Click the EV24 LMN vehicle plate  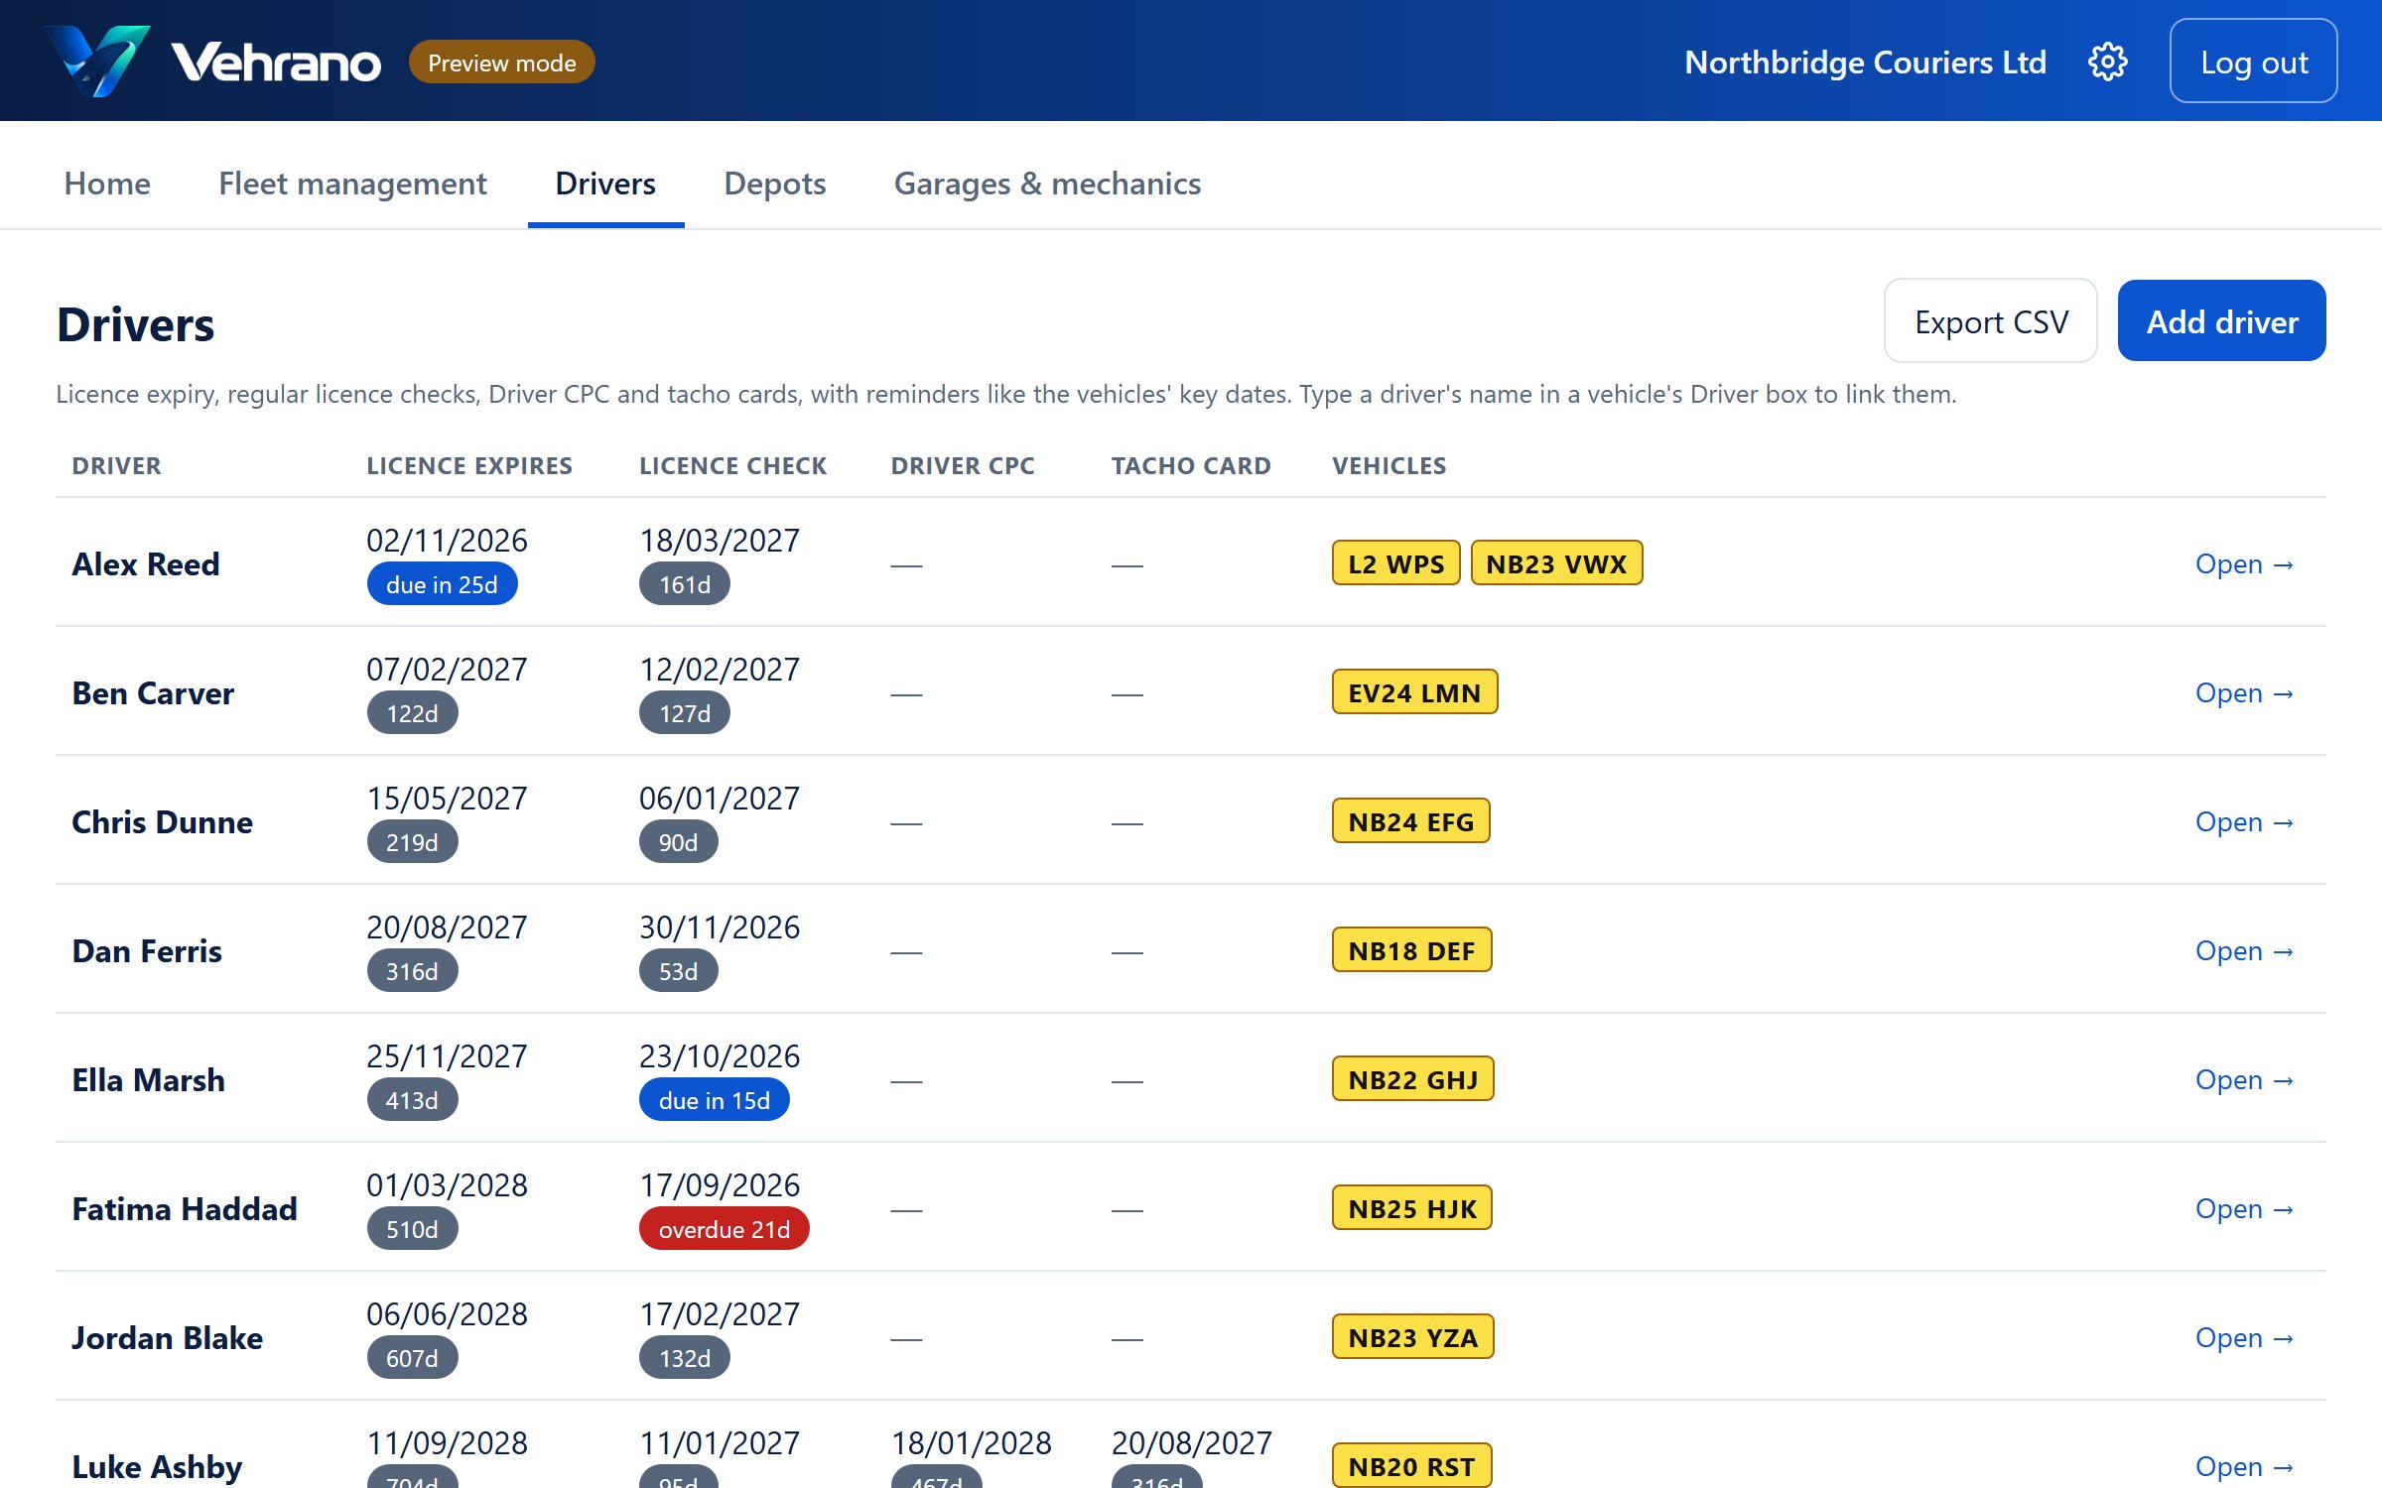(1414, 692)
